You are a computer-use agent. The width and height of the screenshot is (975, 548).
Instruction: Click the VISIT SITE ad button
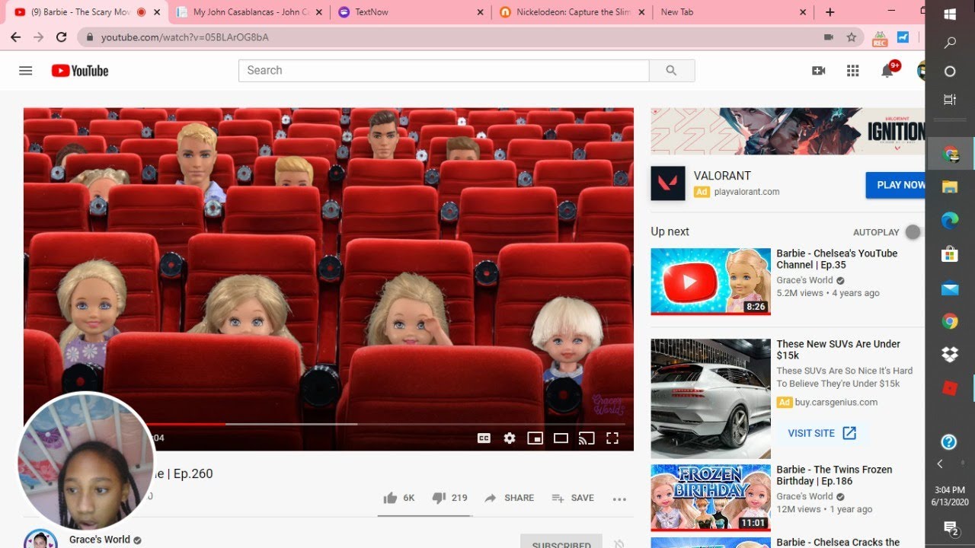coord(823,433)
